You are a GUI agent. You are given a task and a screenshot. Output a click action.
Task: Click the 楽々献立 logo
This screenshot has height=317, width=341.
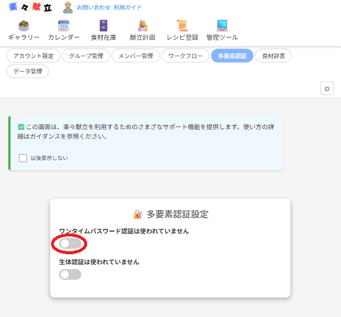point(31,7)
